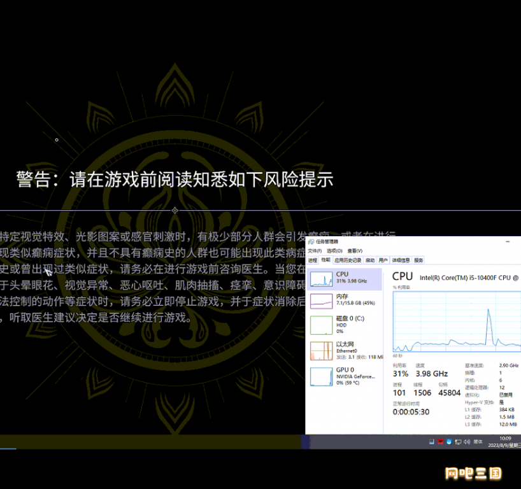This screenshot has height=489, width=521.
Task: Click the '384 KB' L1 cache value
Action: tap(507, 409)
